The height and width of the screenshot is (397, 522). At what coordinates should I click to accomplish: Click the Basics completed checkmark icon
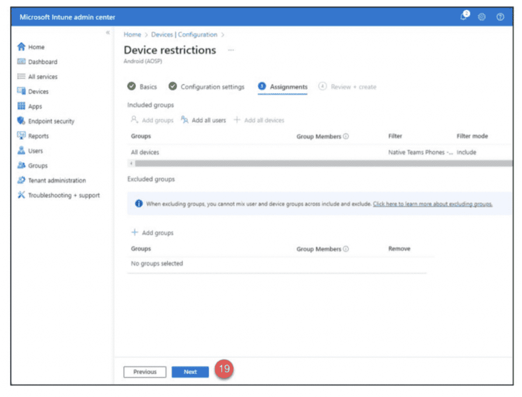pos(132,86)
